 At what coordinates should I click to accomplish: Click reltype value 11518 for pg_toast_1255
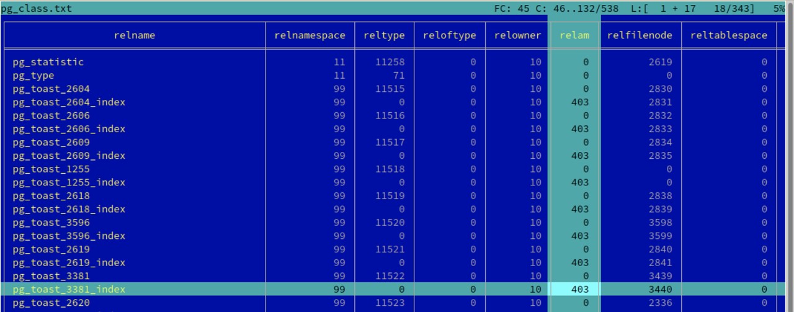coord(390,169)
